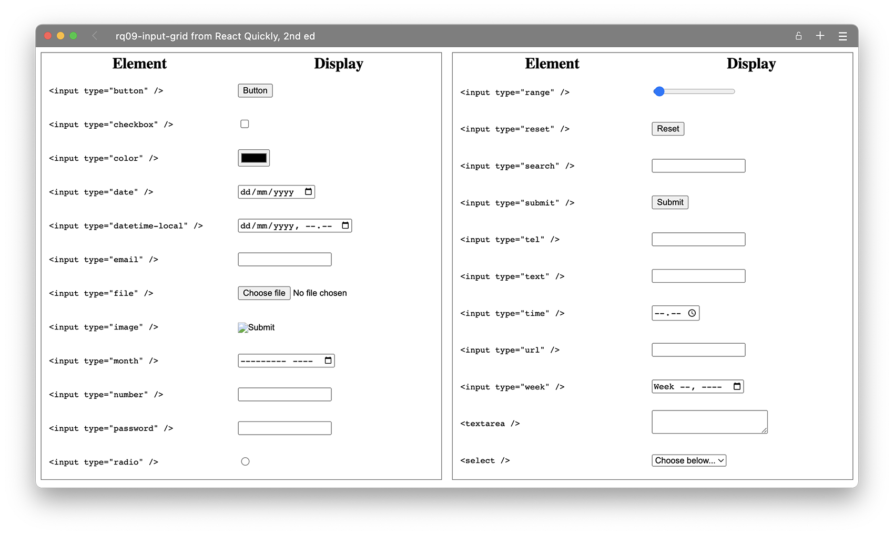
Task: Click the 'Choose file' button
Action: 264,293
